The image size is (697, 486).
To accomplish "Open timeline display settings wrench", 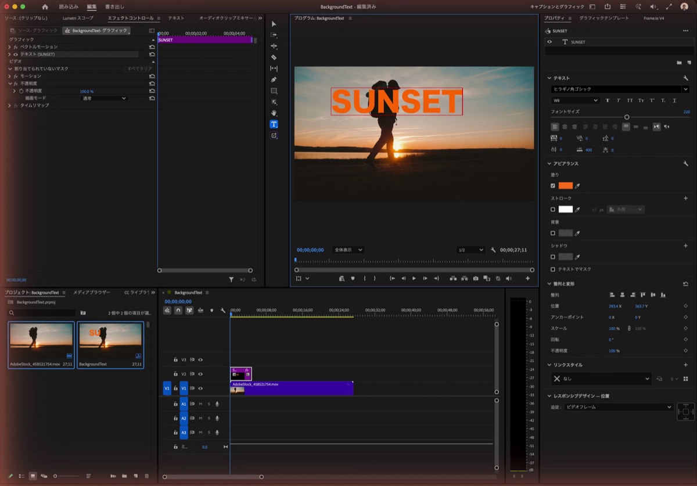I will [x=222, y=311].
